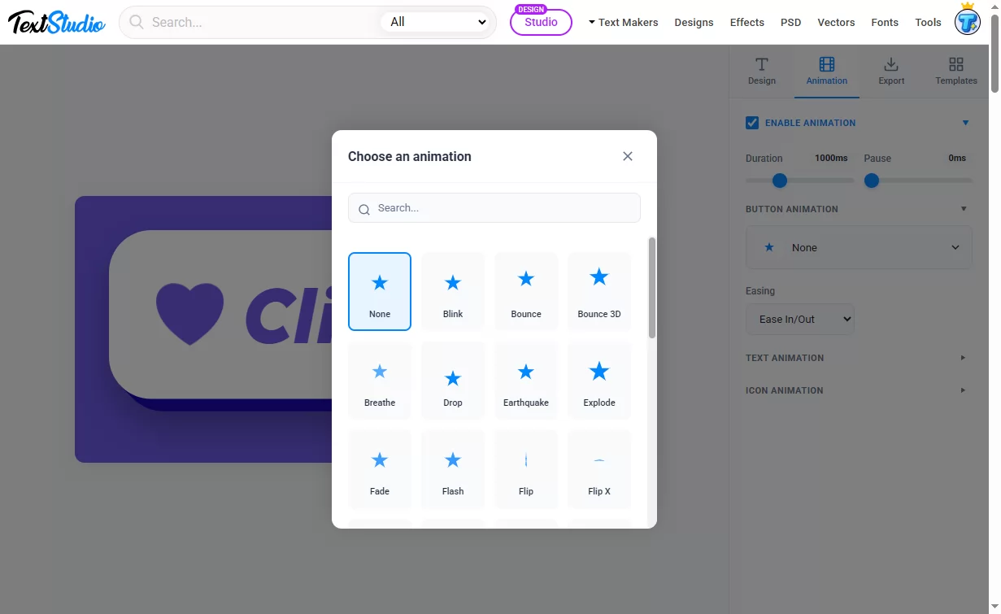Switch to the Design tab
This screenshot has height=614, width=1001.
pos(762,71)
